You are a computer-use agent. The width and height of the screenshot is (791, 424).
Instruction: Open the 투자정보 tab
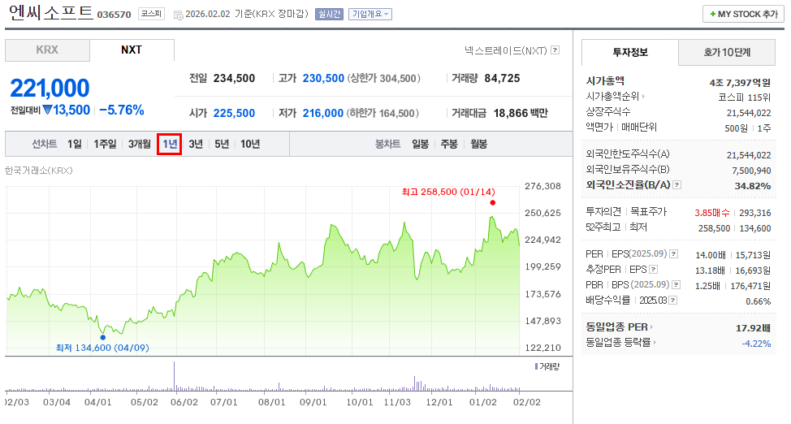click(x=630, y=52)
